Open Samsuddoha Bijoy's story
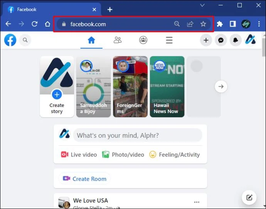Screen dimensions: 266x209 (x=93, y=87)
